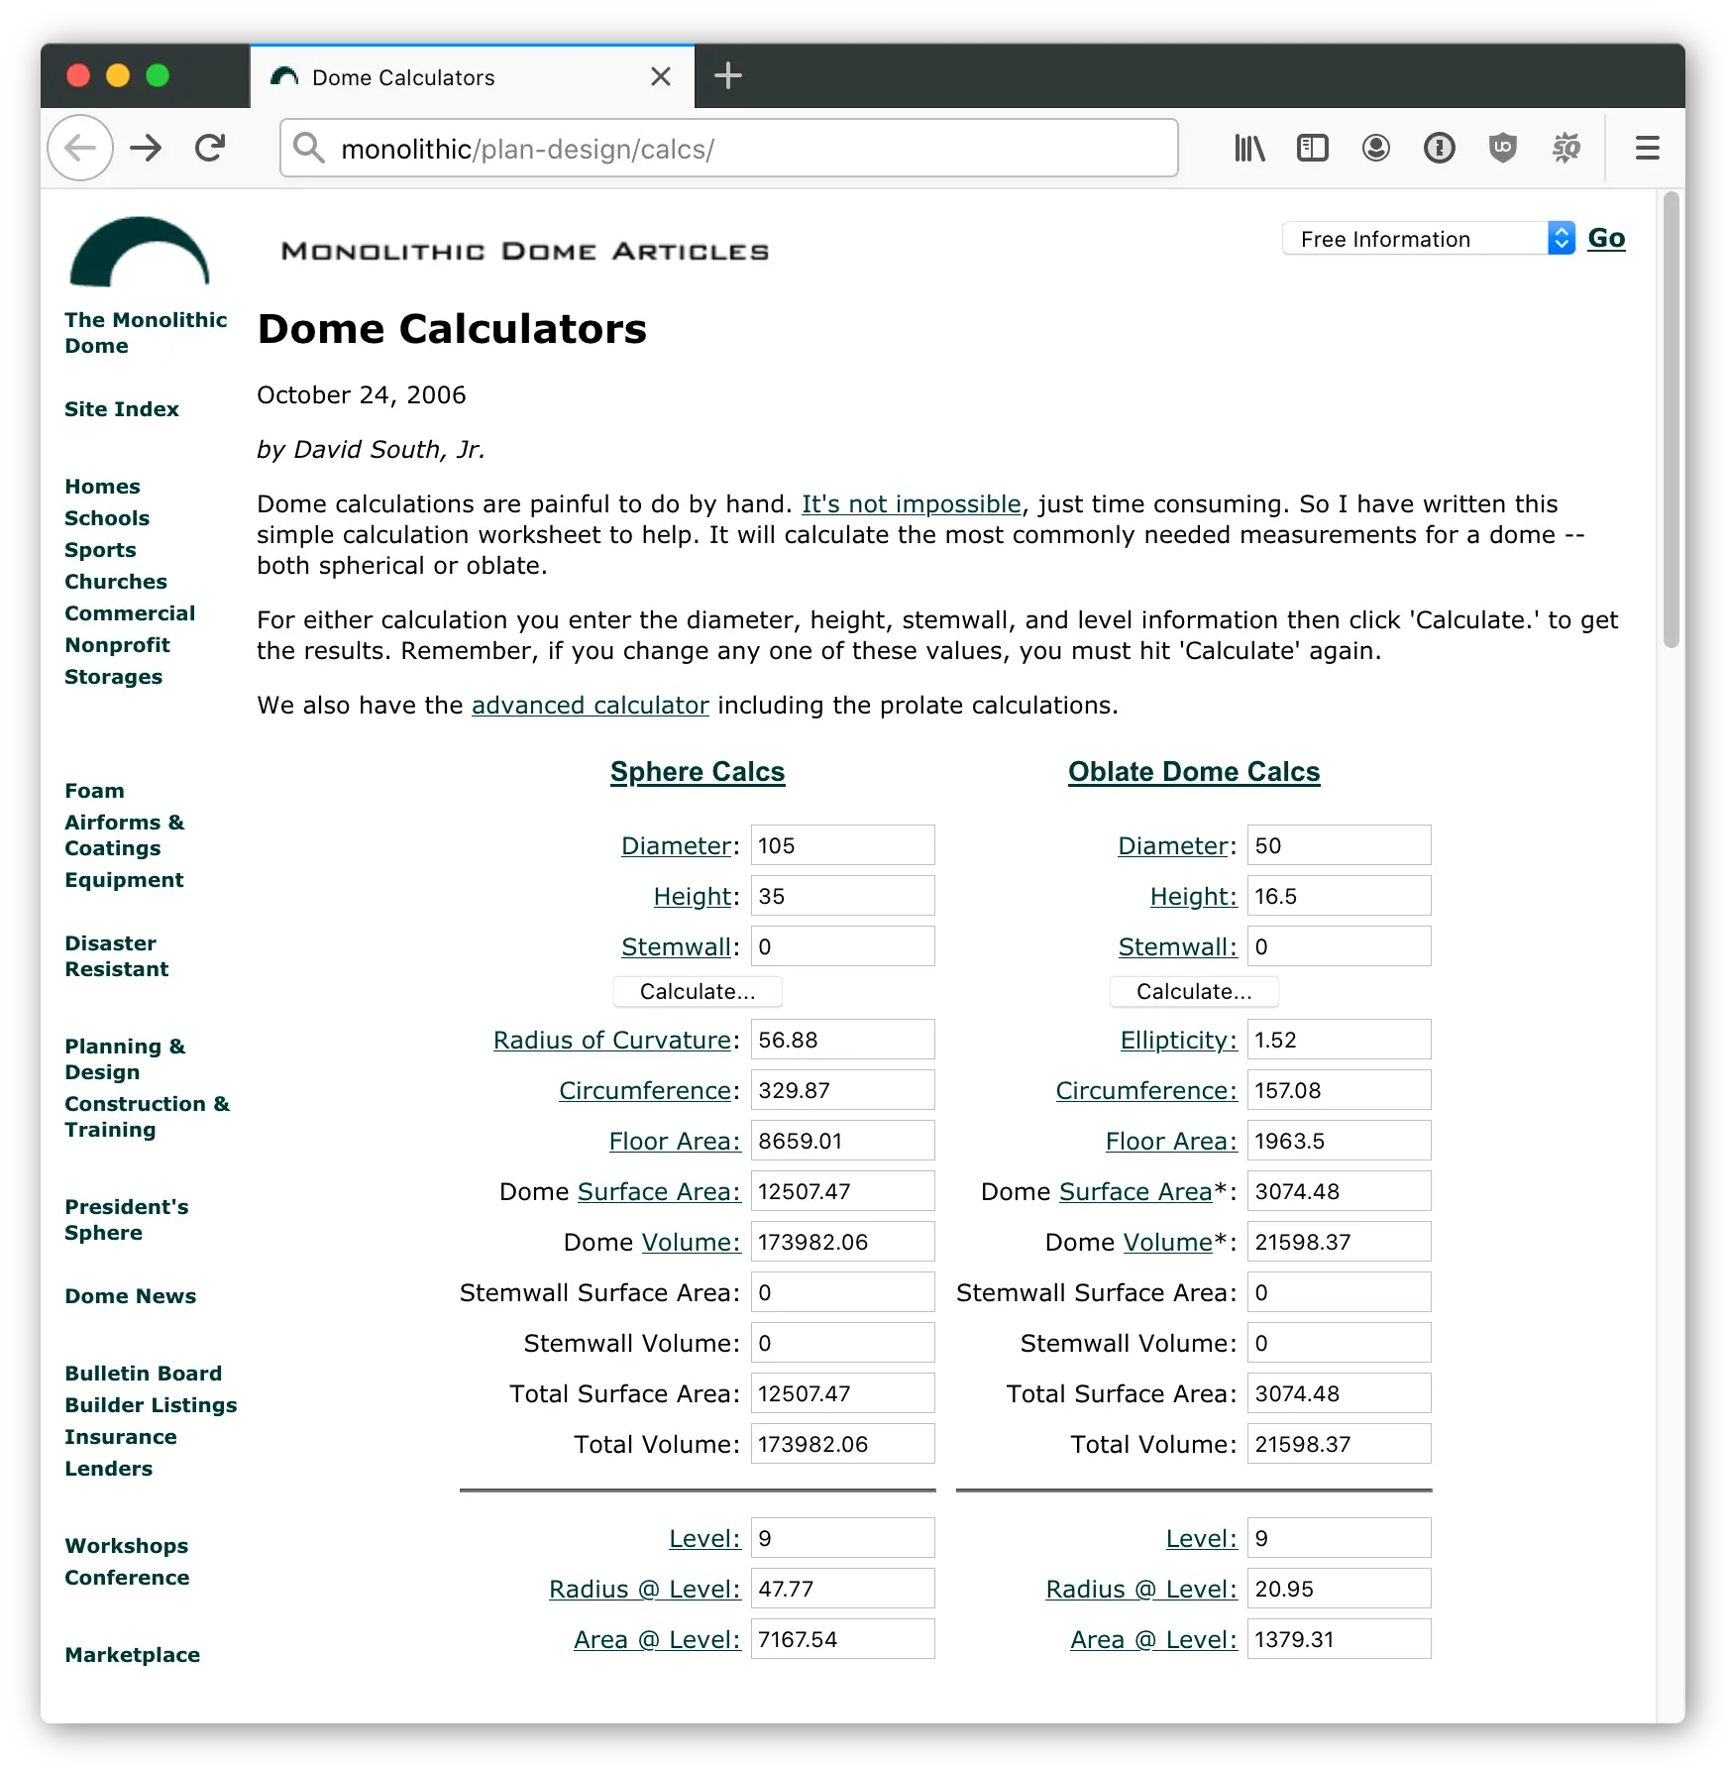Click the Oblate Height field showing 16.5
Screen dimensions: 1727x1765
[1339, 896]
